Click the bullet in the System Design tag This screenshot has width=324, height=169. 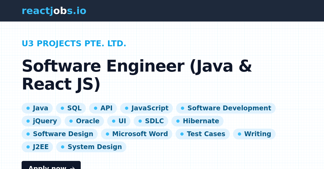[x=63, y=147]
